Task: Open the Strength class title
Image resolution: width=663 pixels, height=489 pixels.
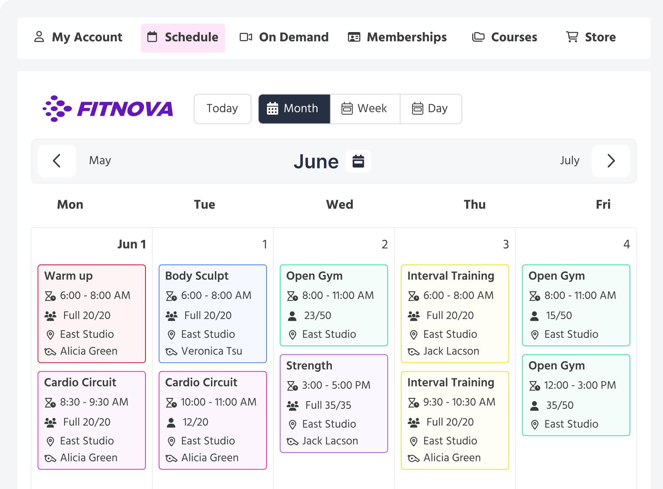Action: coord(309,366)
